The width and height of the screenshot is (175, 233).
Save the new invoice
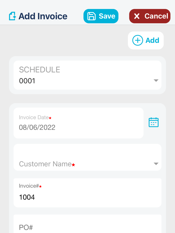pos(101,16)
